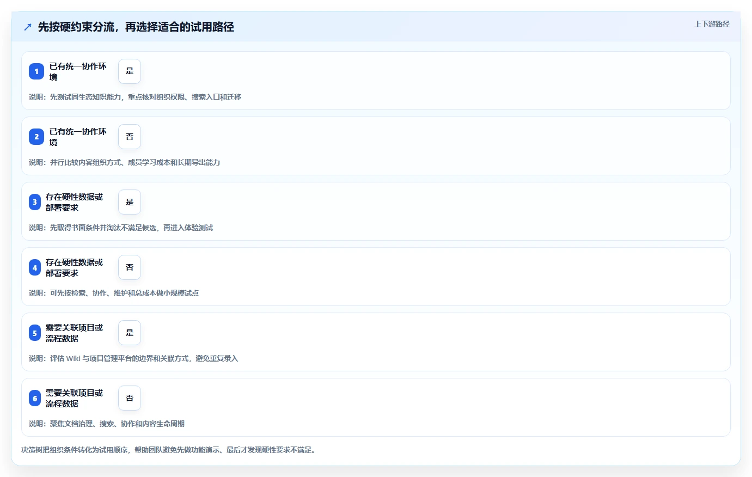Click 已有统一协作环境 title in step 2
The height and width of the screenshot is (477, 752).
pos(78,137)
